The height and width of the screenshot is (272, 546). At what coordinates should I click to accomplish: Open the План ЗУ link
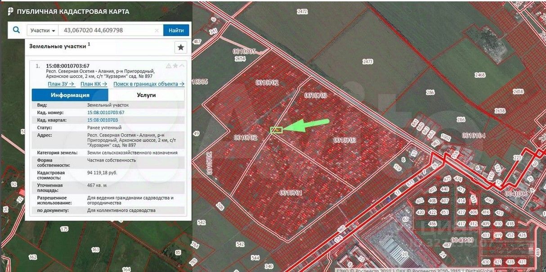[x=61, y=84]
